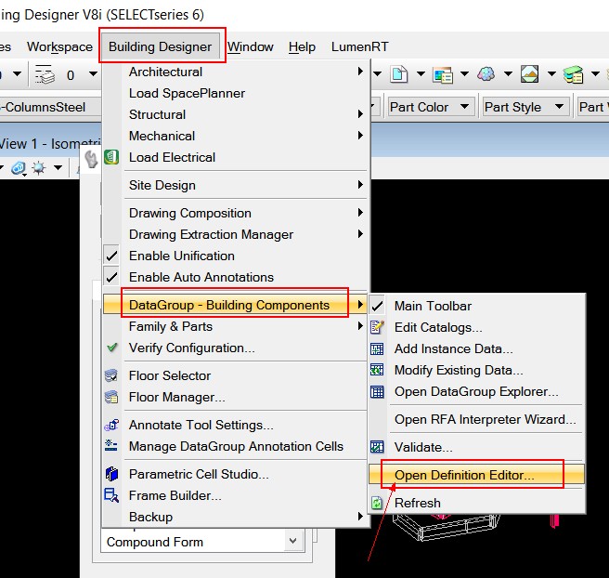
Task: Click the DataGroup Explorer grid icon
Action: (377, 391)
